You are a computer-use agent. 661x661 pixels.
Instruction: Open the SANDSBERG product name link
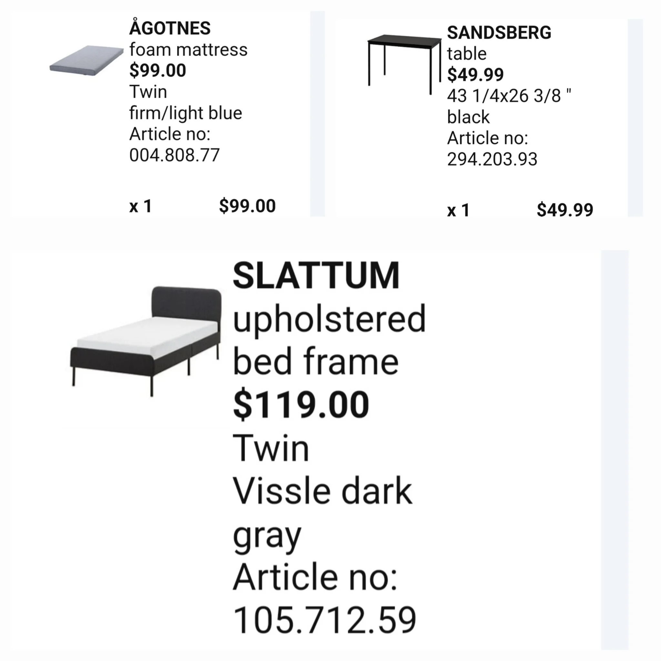point(499,33)
